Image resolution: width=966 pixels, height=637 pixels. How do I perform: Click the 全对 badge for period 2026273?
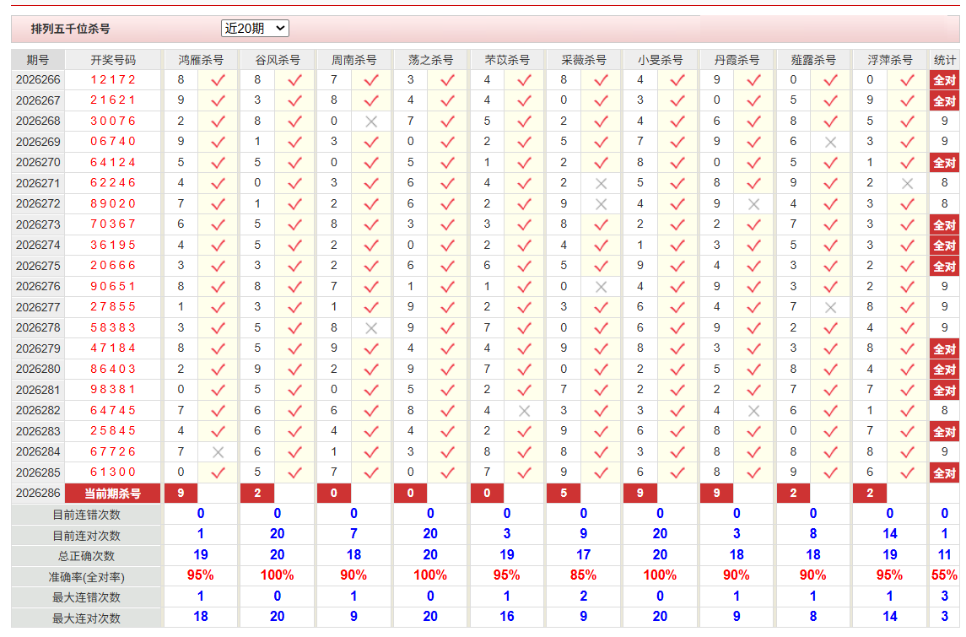coord(944,225)
